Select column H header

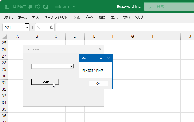[x=152, y=36]
